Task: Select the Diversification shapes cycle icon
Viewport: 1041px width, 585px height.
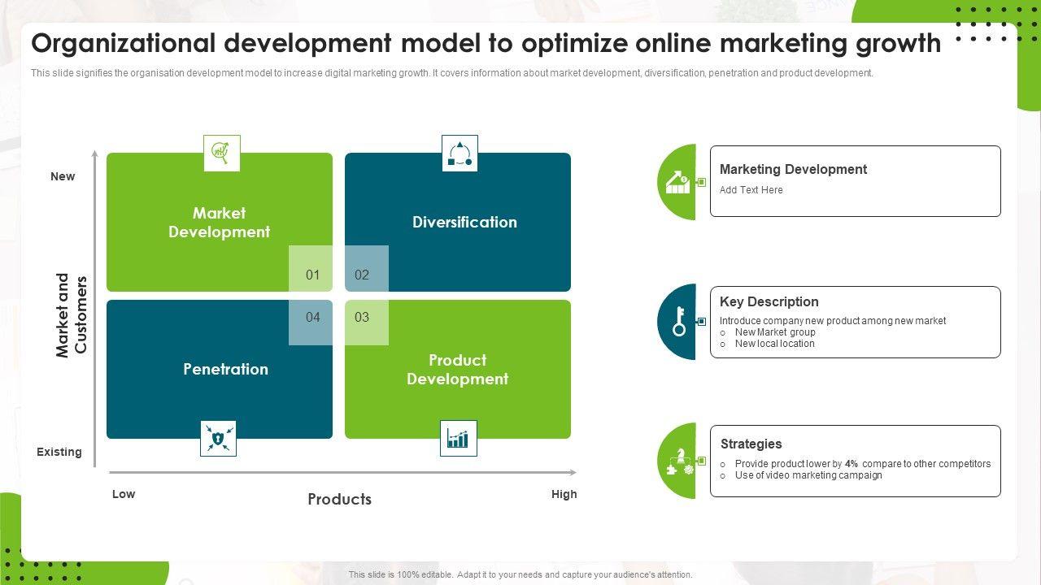Action: pos(460,153)
